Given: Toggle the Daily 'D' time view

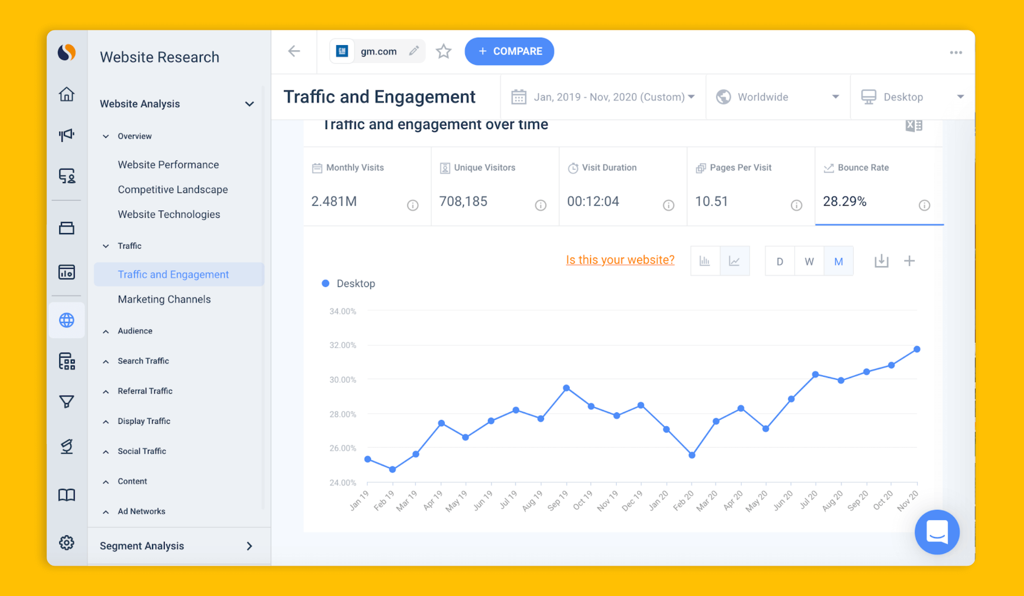Looking at the screenshot, I should click(x=779, y=261).
